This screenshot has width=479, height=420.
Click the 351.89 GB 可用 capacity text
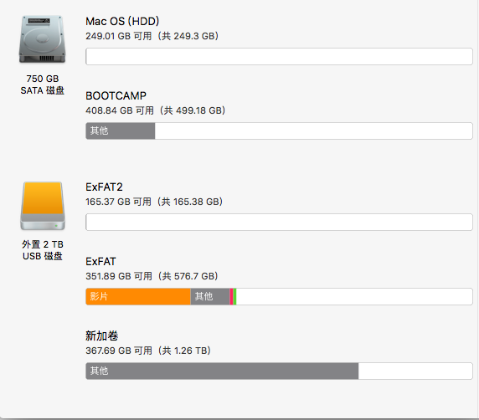[x=119, y=276]
